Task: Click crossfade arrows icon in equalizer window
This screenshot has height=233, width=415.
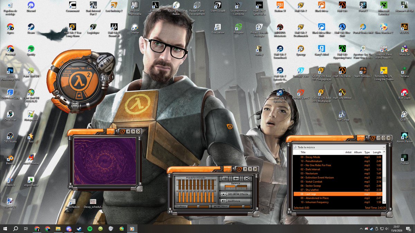Action: (247, 178)
